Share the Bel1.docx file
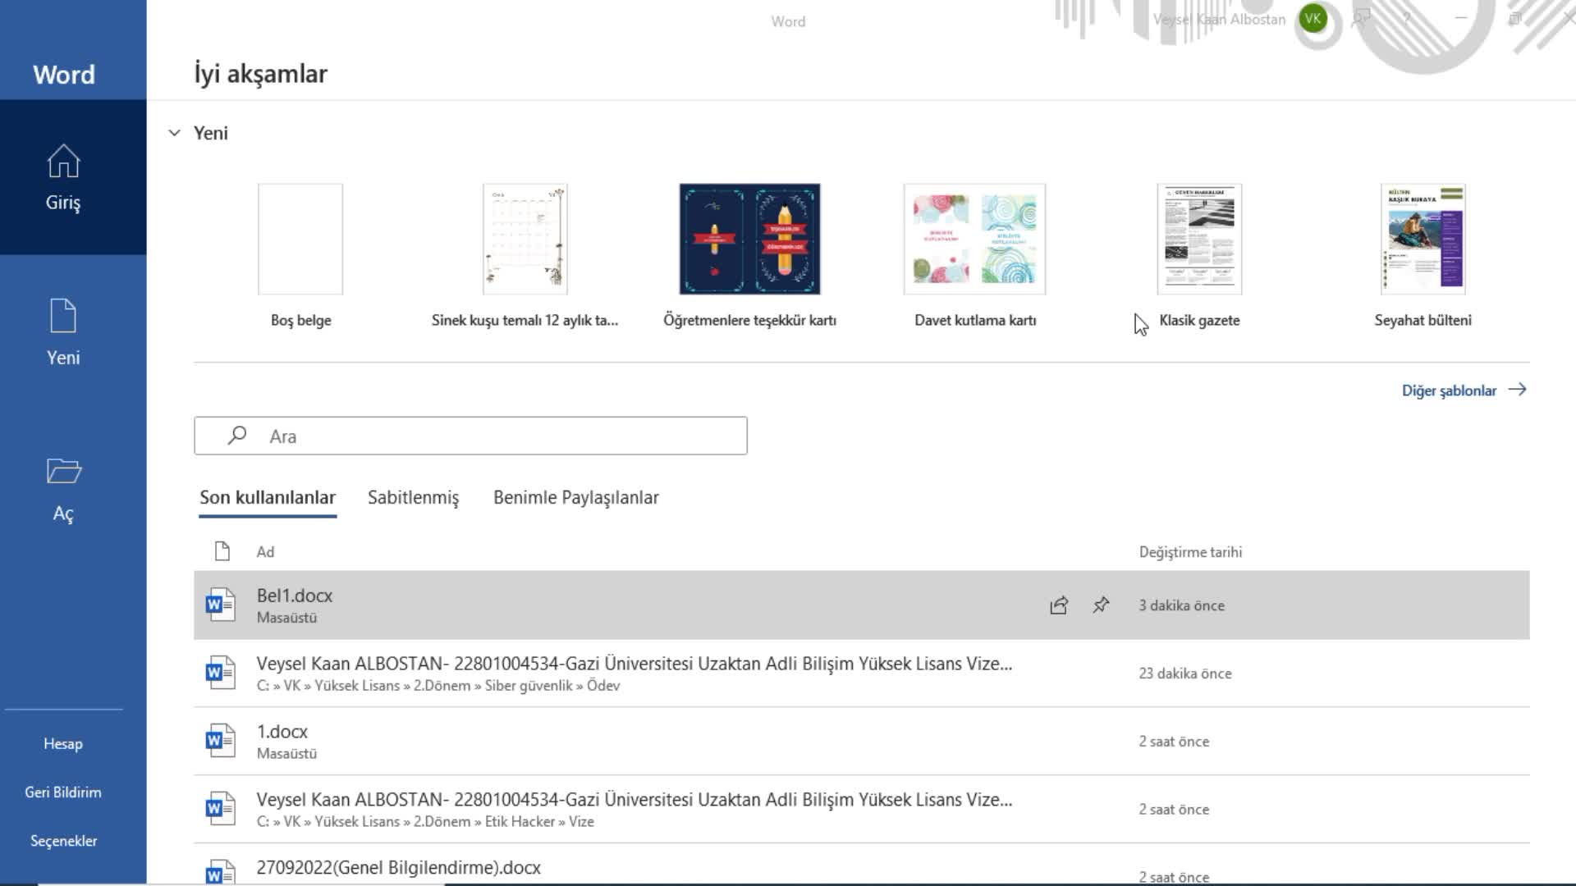The width and height of the screenshot is (1576, 886). 1059,605
